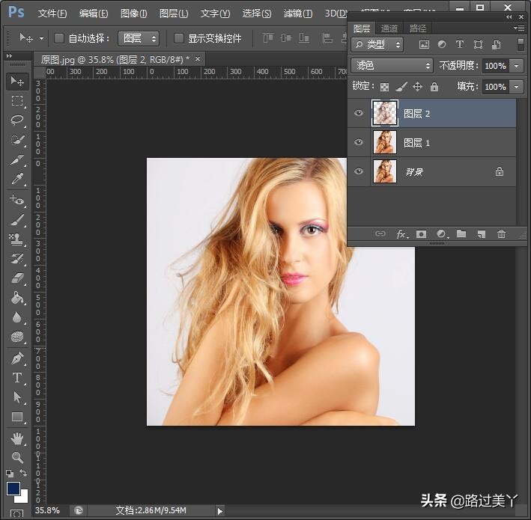531x520 pixels.
Task: Activate the Horizontal Type tool
Action: (x=17, y=378)
